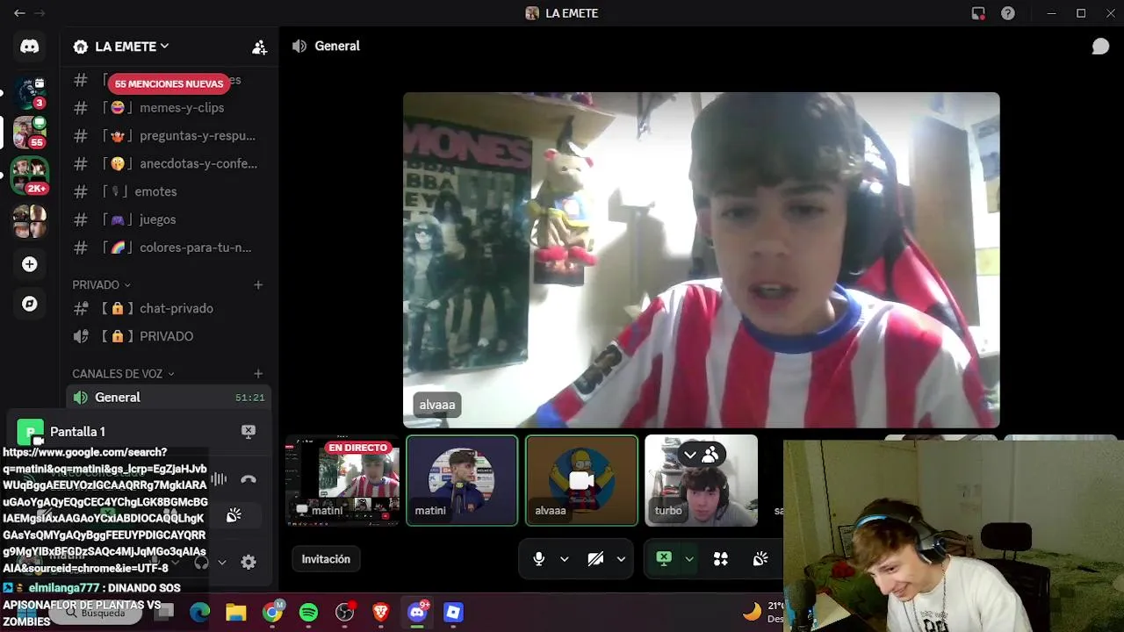Watch matini's EN DIRECTO stream thumbnail
The height and width of the screenshot is (632, 1124).
tap(342, 480)
